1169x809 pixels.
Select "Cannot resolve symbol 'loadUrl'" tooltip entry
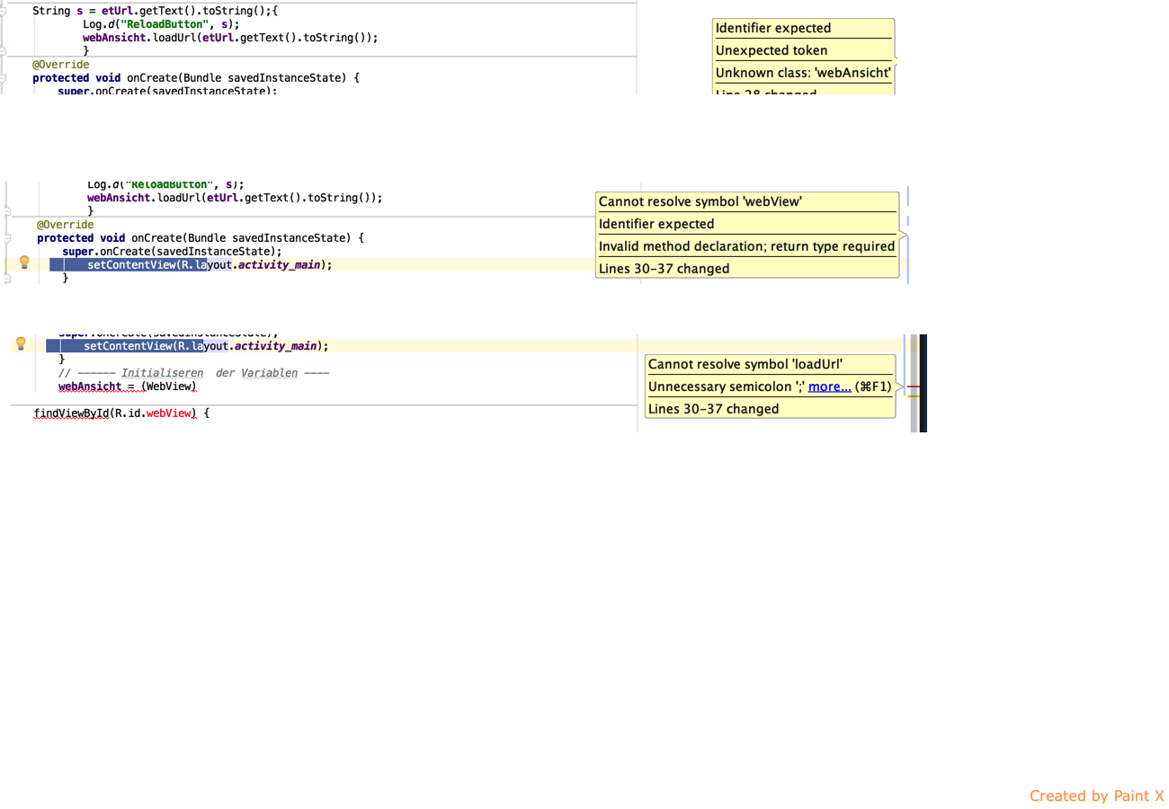745,365
